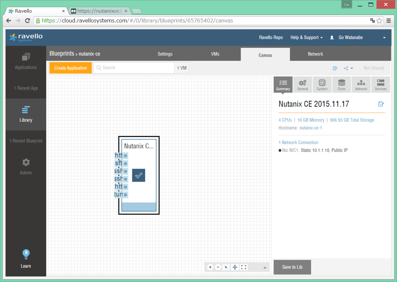
Task: Click the first htt service port on the VM
Action: pos(121,155)
